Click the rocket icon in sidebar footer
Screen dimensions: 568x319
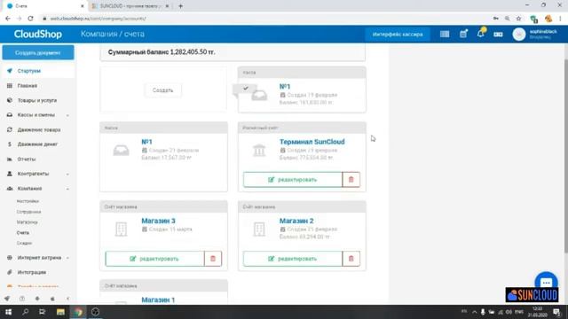click(x=7, y=299)
